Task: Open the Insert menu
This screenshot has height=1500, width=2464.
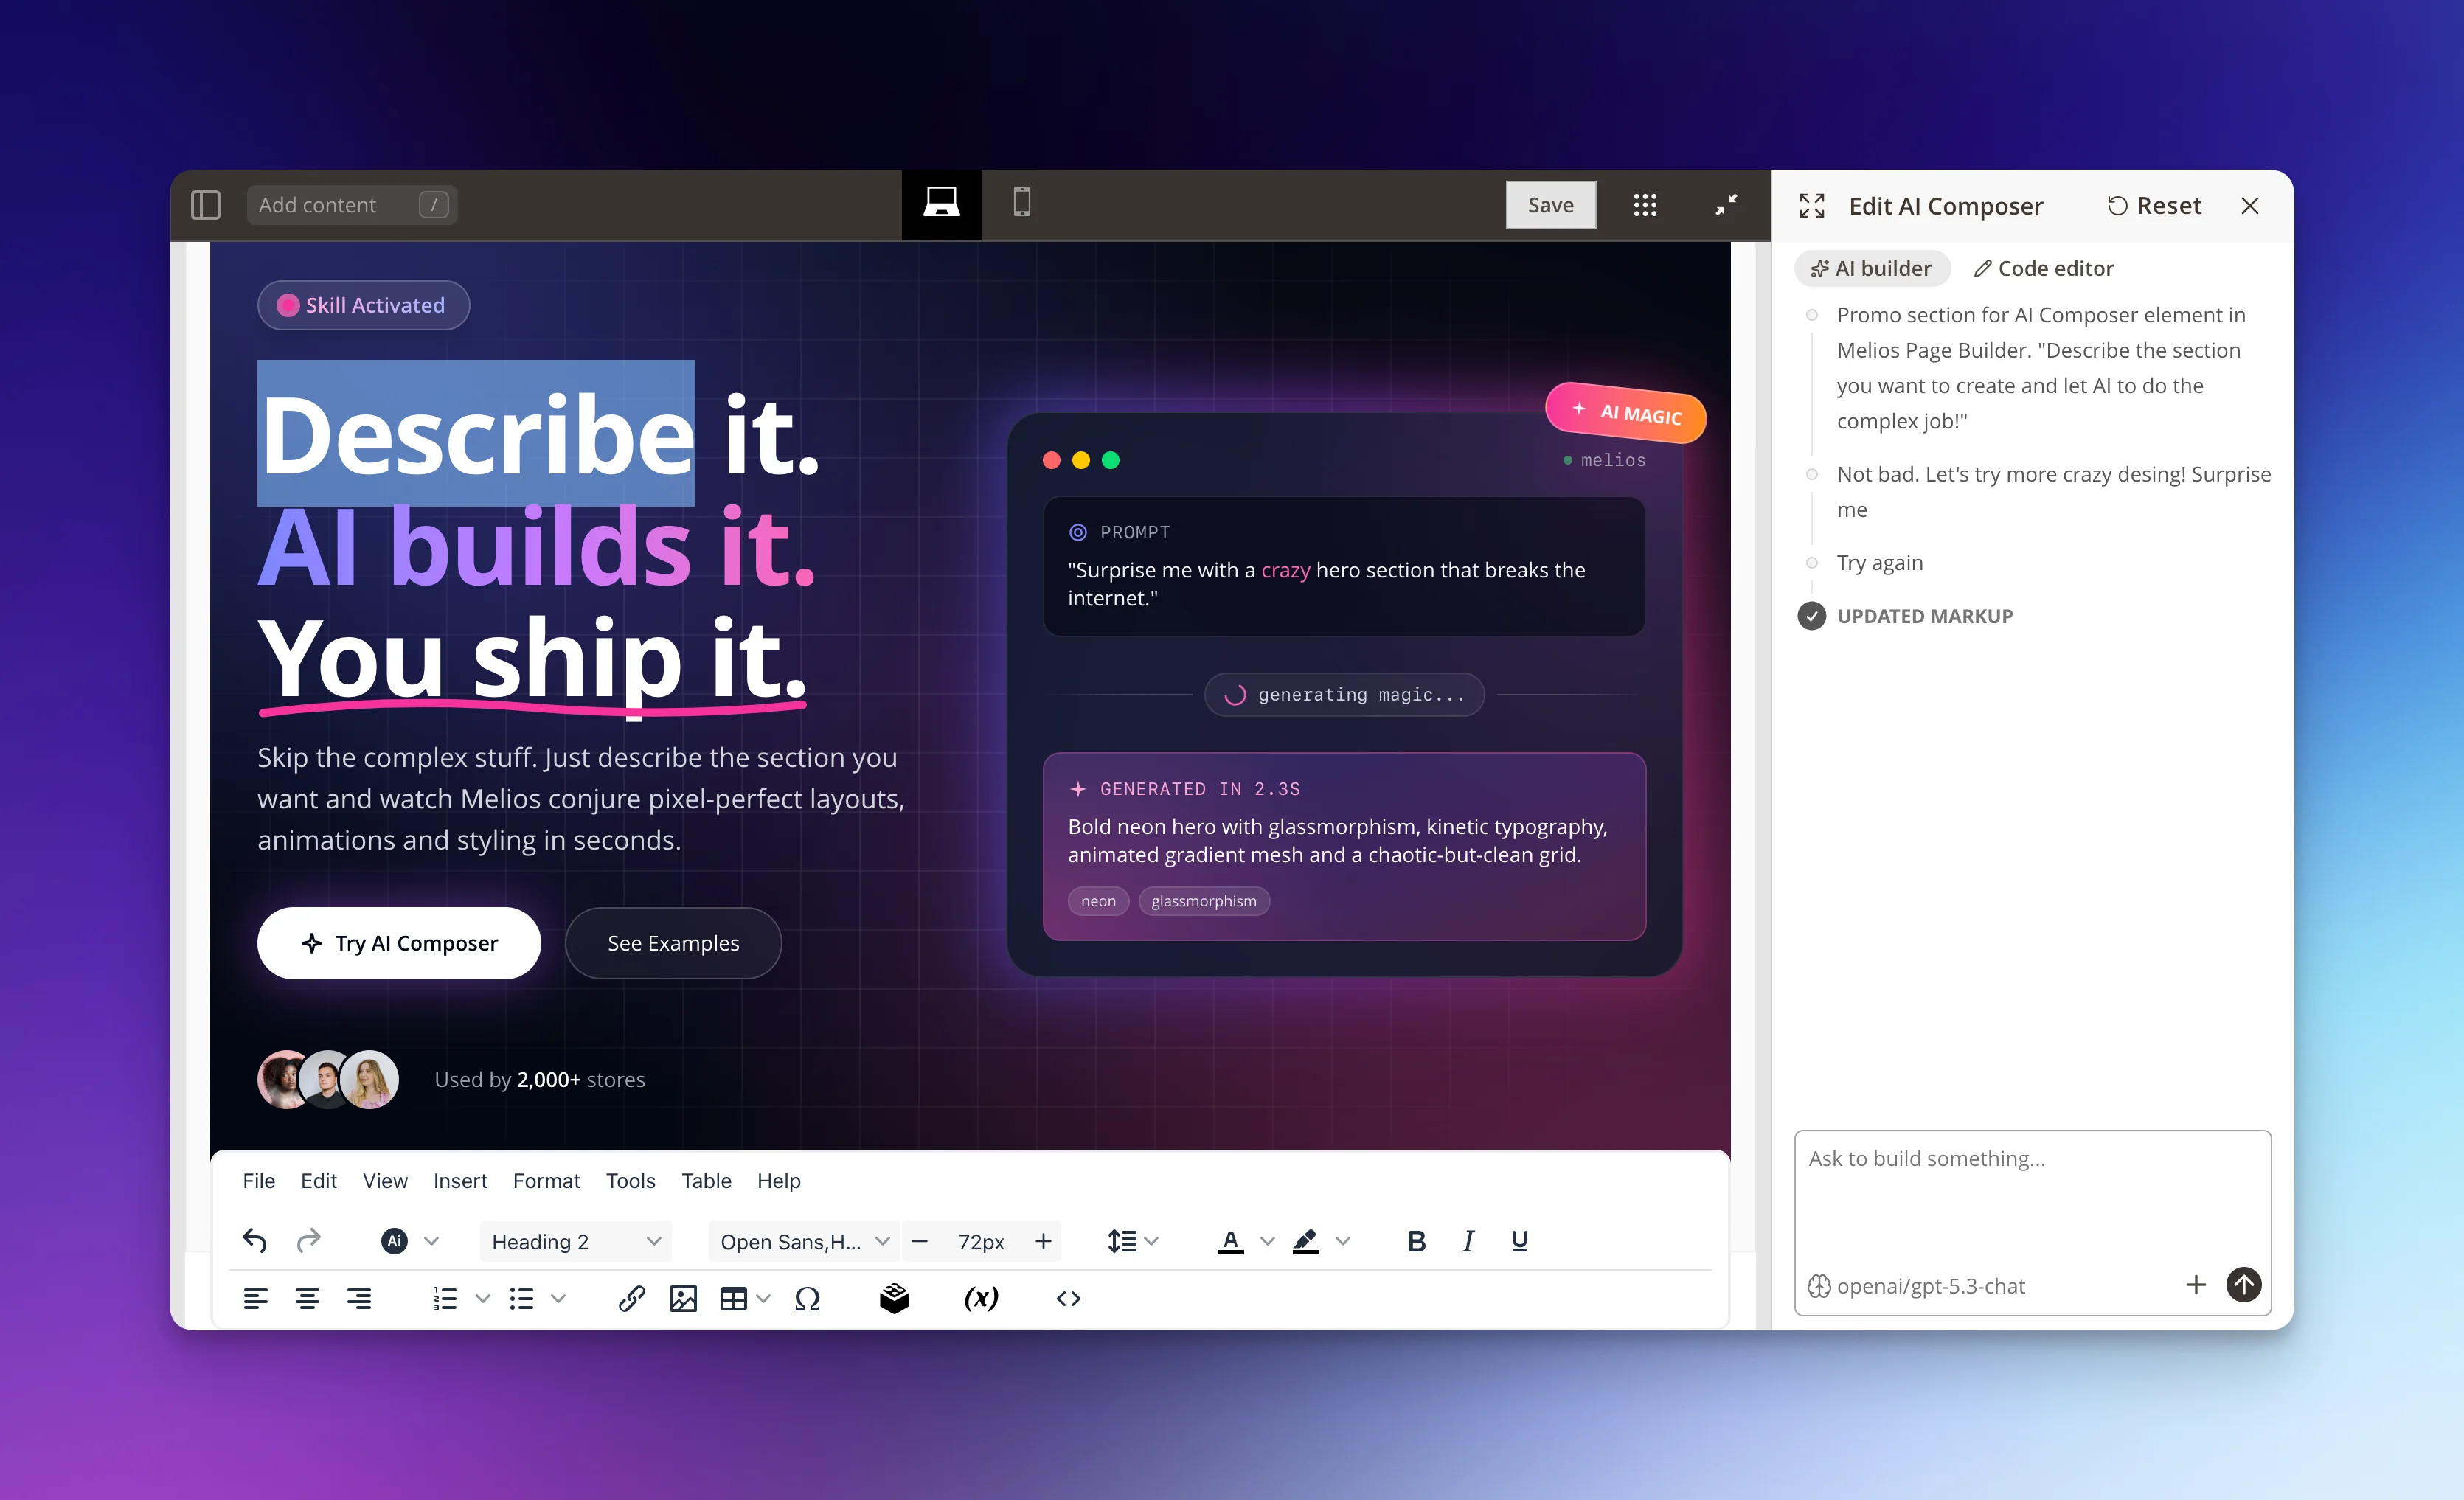Action: coord(460,1181)
